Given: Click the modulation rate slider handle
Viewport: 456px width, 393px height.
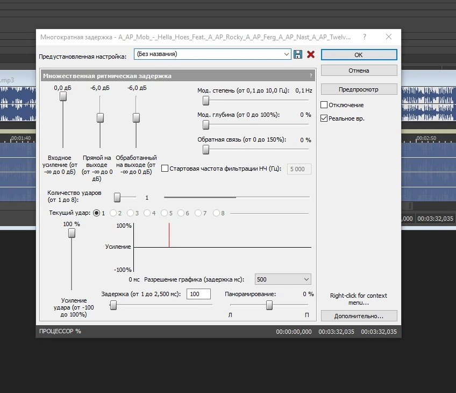Looking at the screenshot, I should [x=206, y=101].
